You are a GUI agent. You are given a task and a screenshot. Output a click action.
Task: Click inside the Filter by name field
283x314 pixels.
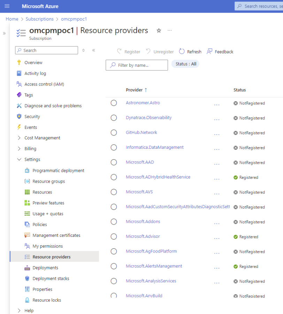[x=137, y=65]
